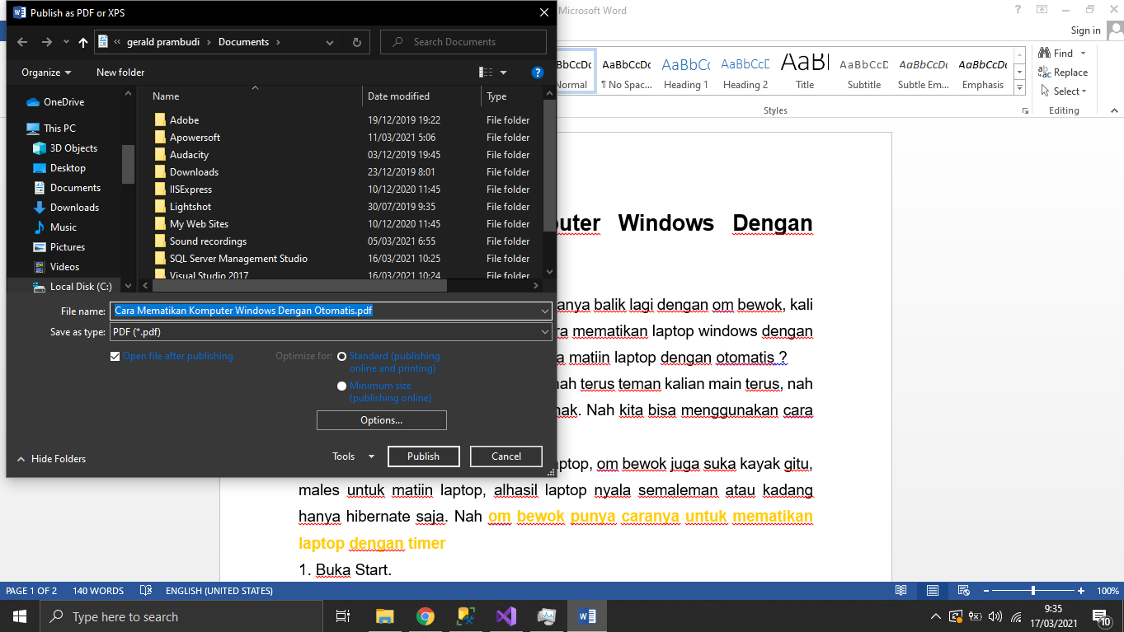Select Minimum size optimization radio
The width and height of the screenshot is (1124, 632).
pos(342,386)
